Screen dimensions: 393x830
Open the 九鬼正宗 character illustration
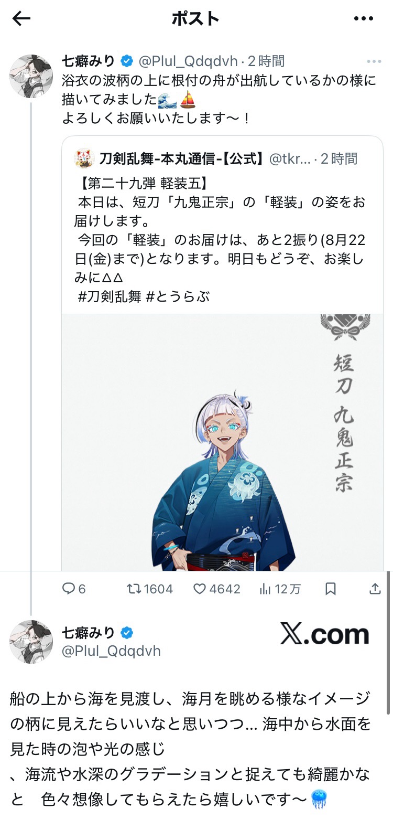point(223,442)
